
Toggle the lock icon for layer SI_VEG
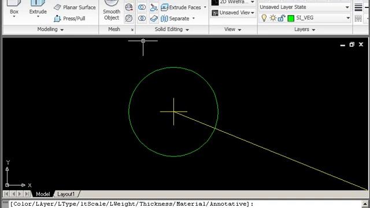[282, 18]
